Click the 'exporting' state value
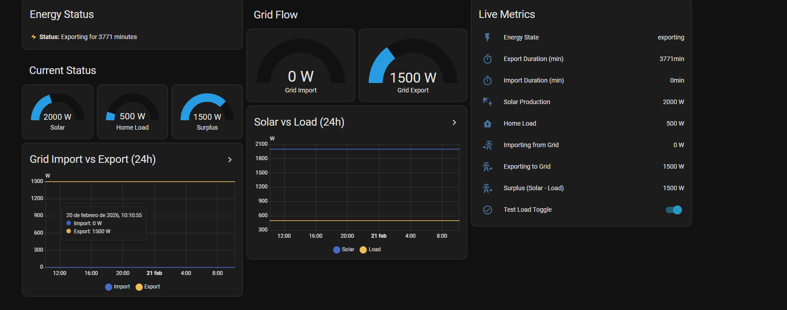787x310 pixels. click(671, 37)
